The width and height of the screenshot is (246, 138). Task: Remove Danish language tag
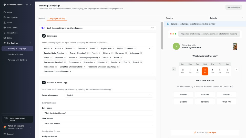pos(74,49)
